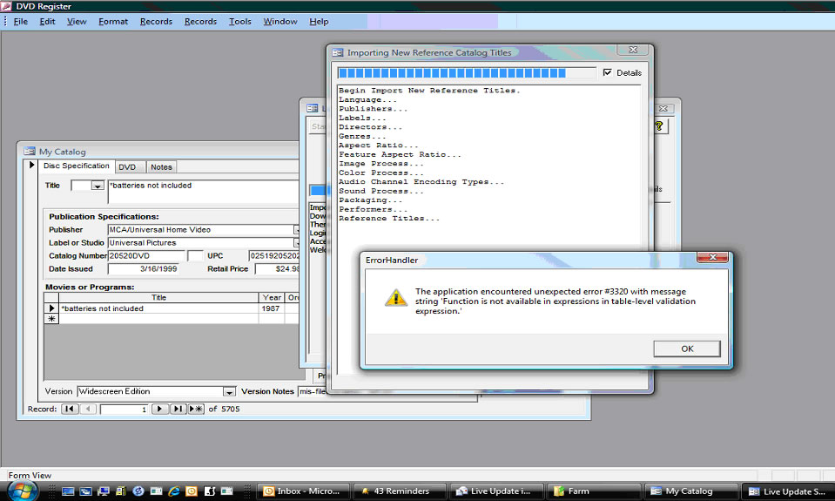Jump to last record in navigator
This screenshot has height=501, width=835.
[178, 409]
